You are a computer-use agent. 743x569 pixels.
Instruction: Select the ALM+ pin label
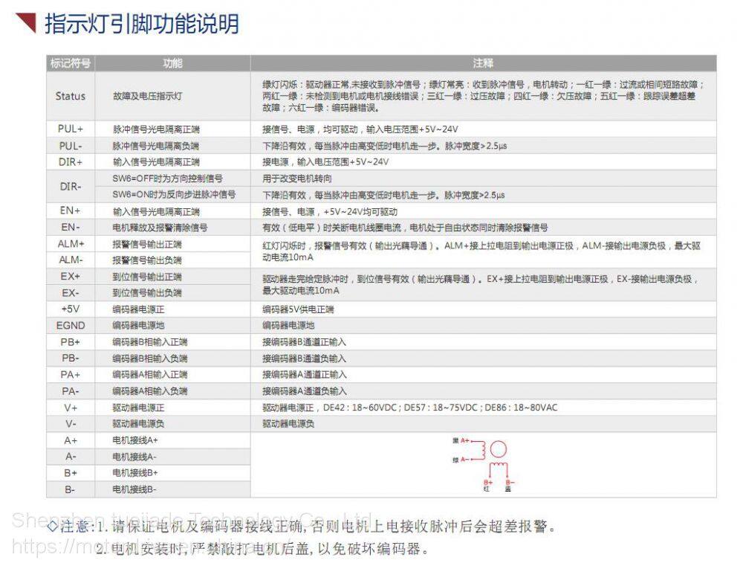pyautogui.click(x=71, y=243)
